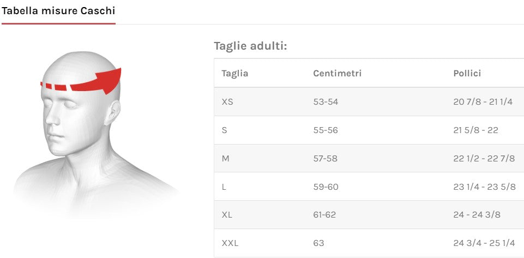
Task: Select the Pollici column header
Action: click(467, 73)
